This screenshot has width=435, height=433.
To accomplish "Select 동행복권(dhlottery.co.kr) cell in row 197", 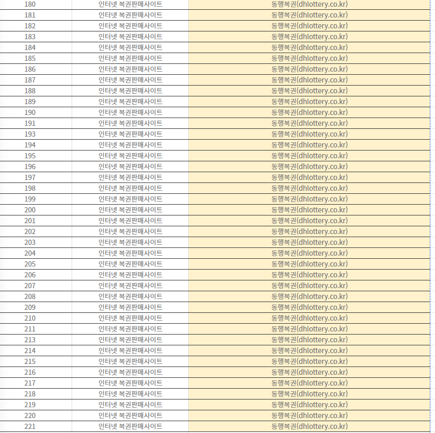I will 309,177.
